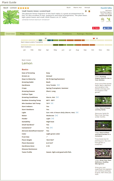Play the Herb Container Gardening video

coord(103,126)
